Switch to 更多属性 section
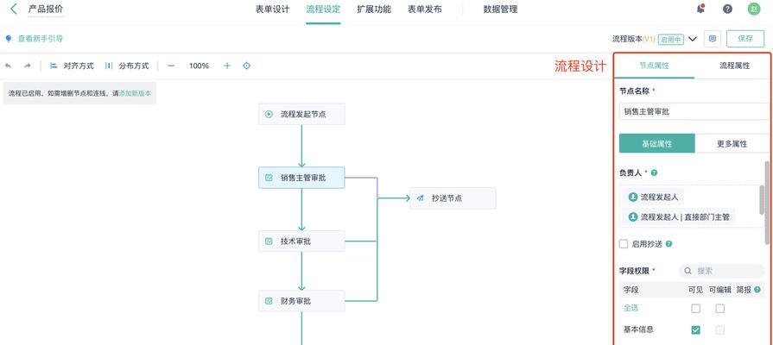Viewport: 773px width, 345px height. pyautogui.click(x=732, y=144)
